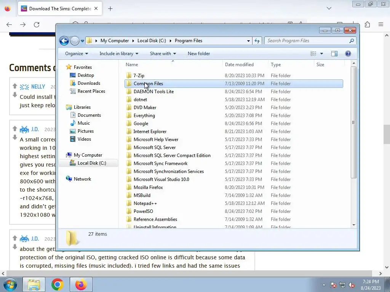Click the muted volume tray icon

352,285
